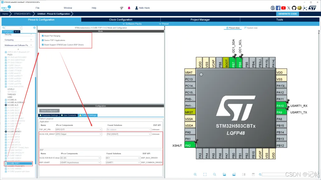Screen dimensions: 321x180
Task: Open the Software Packs dropdown
Action: click(x=132, y=24)
